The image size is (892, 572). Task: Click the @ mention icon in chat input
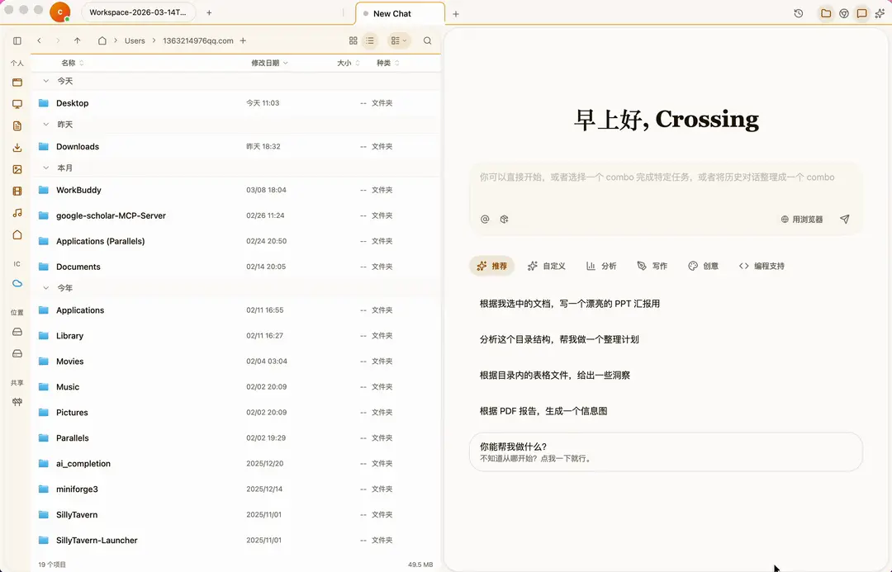pyautogui.click(x=486, y=219)
